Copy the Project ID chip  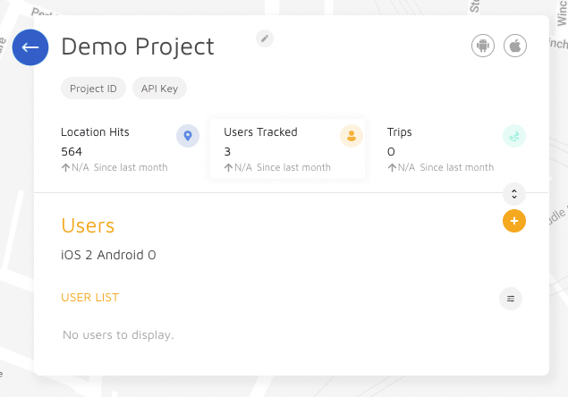pos(94,89)
